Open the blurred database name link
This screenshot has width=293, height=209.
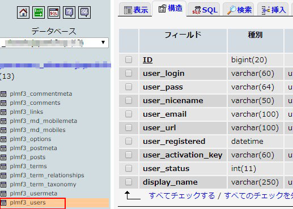[x=56, y=65]
